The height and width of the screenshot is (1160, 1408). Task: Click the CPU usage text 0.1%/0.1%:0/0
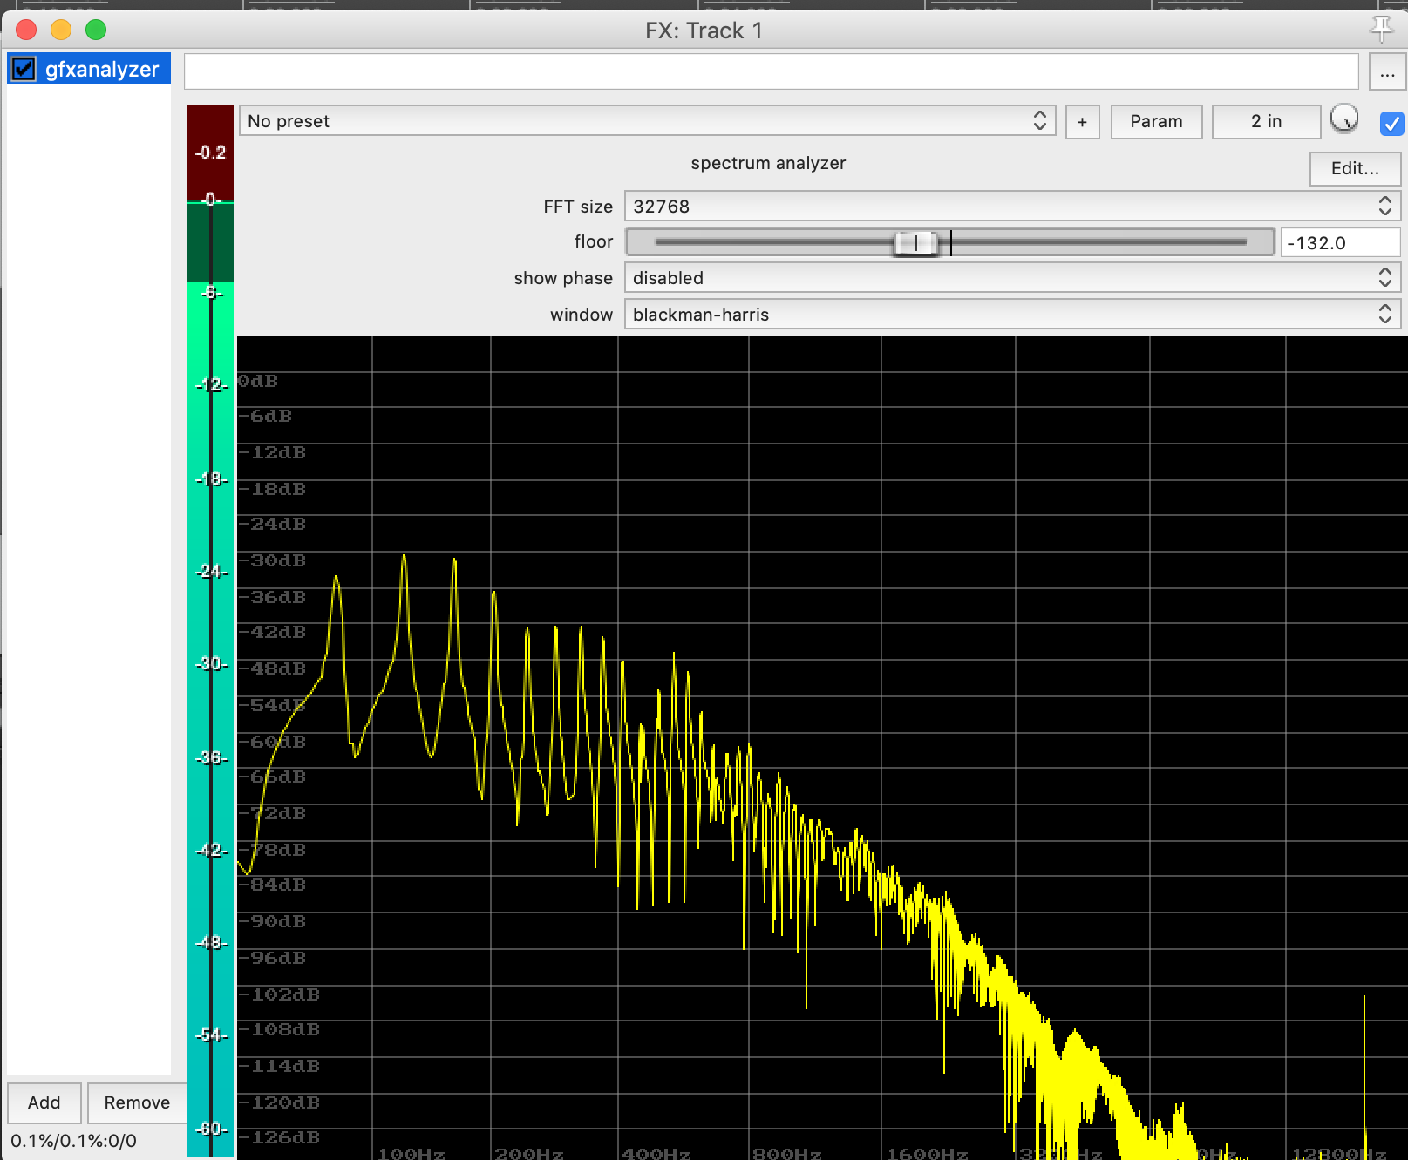pos(73,1141)
